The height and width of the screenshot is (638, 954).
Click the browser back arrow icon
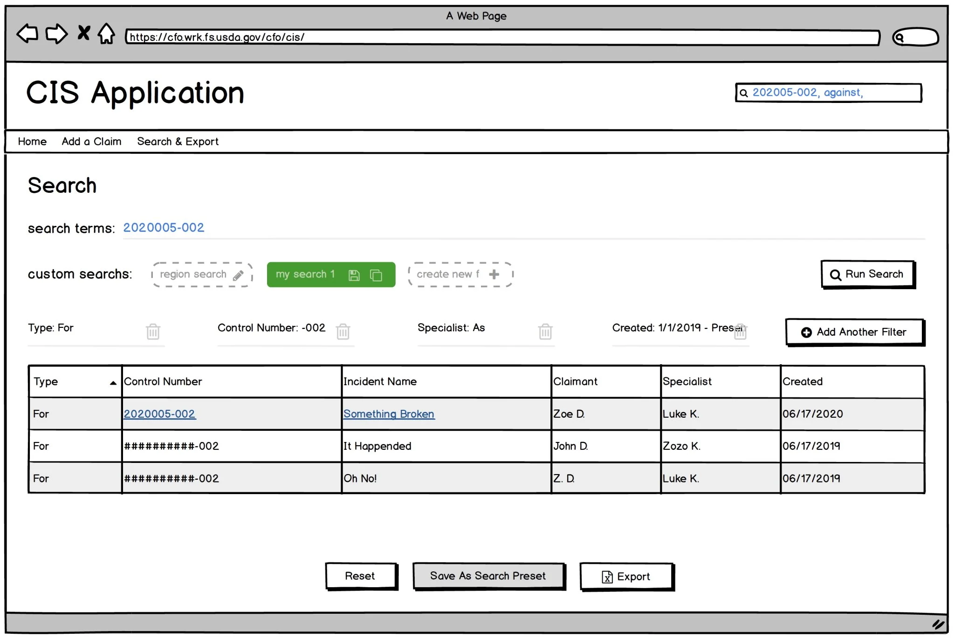coord(27,34)
